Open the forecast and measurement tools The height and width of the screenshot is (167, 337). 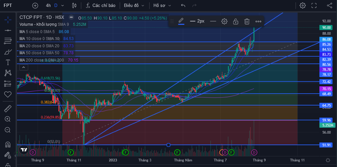(x=8, y=84)
